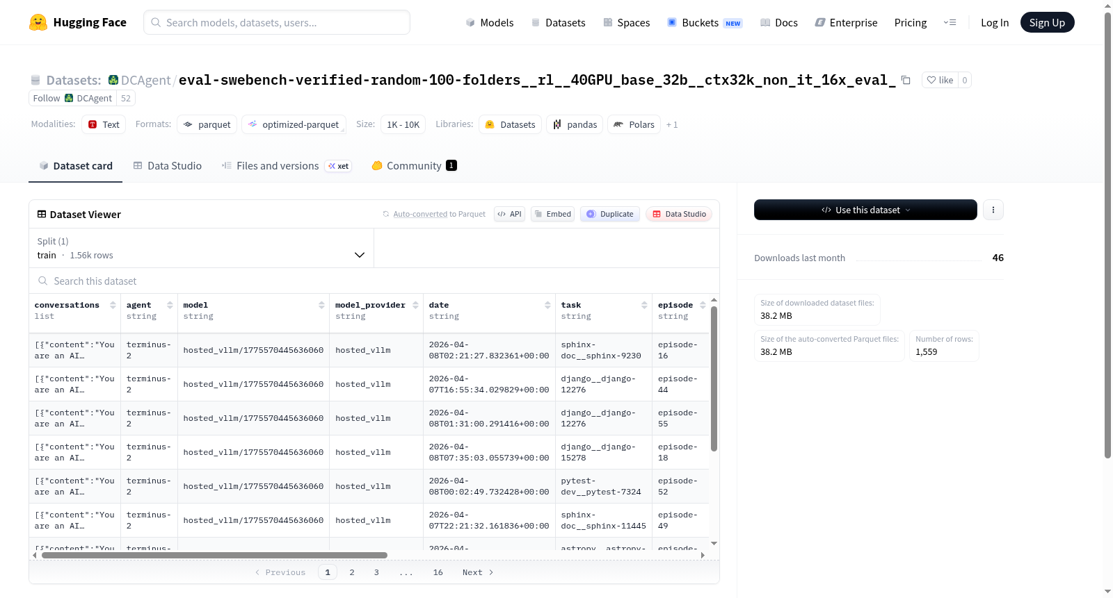Expand the Split train dropdown

point(201,248)
